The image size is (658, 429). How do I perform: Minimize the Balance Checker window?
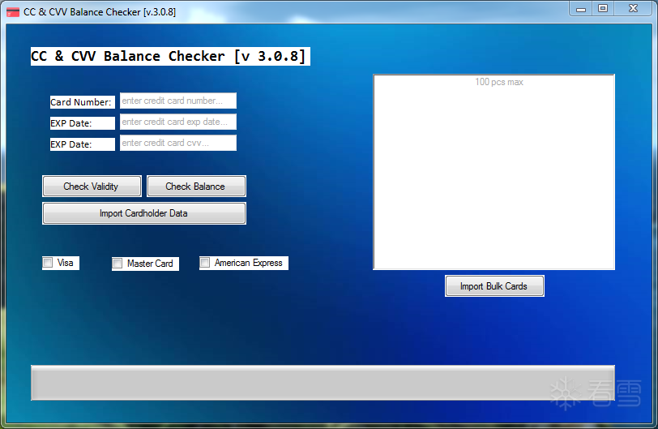coord(581,8)
